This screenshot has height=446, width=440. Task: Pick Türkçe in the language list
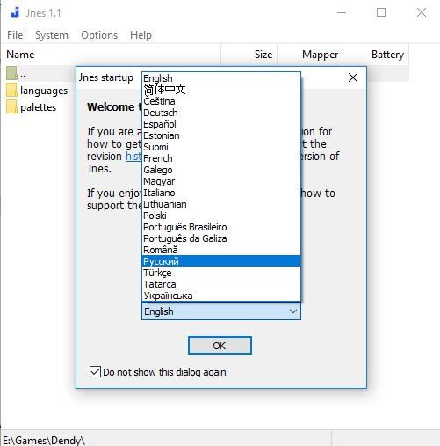pos(221,273)
